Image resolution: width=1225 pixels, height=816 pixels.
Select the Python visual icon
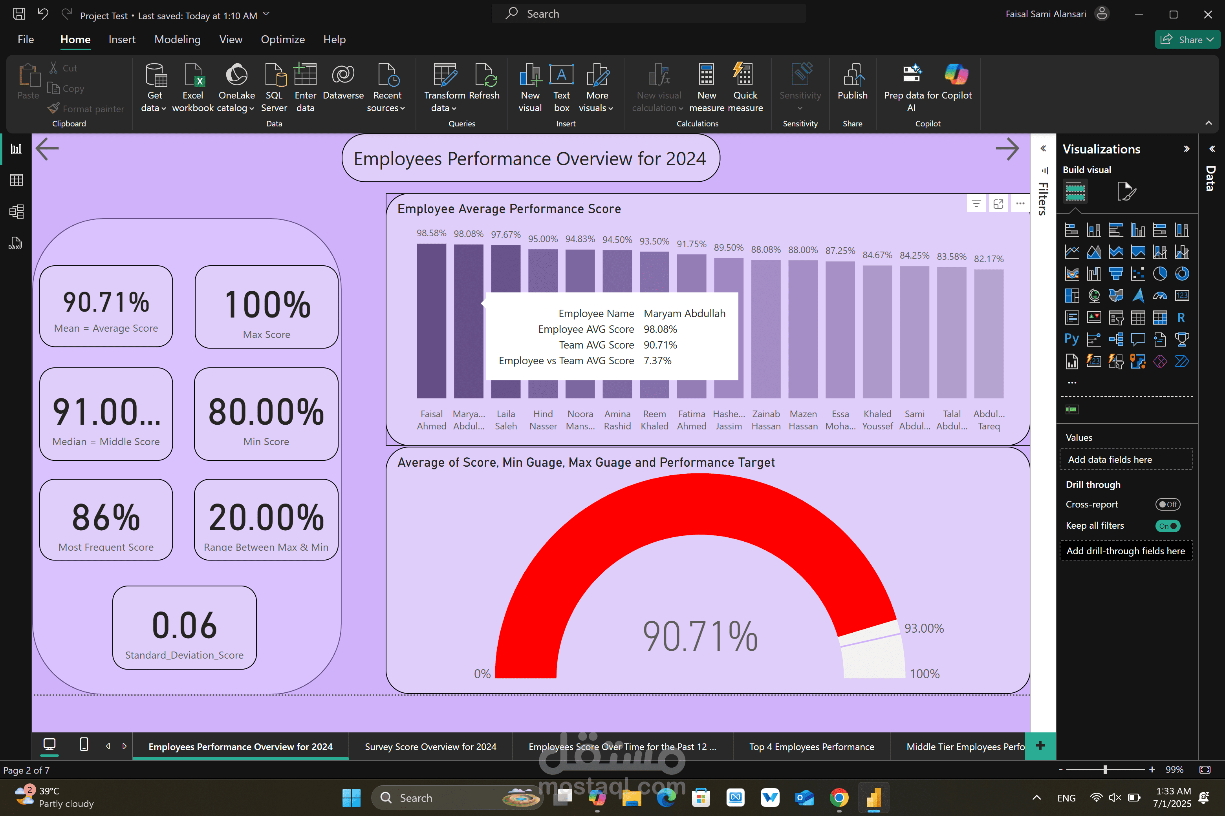click(1071, 339)
